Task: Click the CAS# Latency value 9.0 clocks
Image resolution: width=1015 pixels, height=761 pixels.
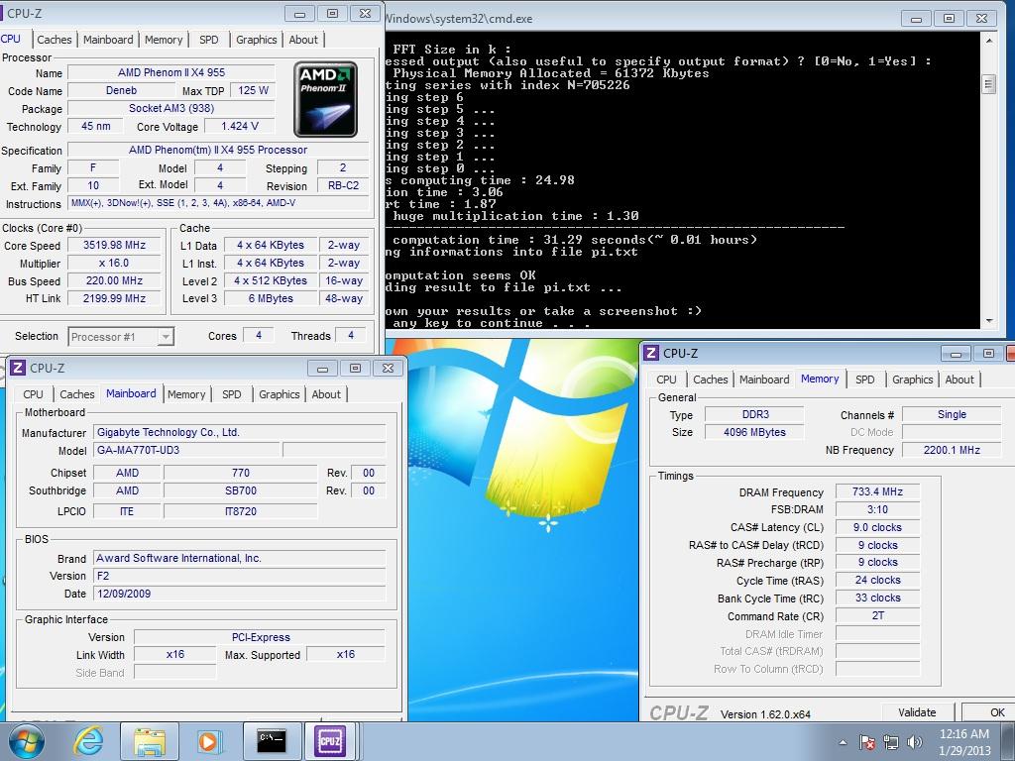Action: [877, 527]
